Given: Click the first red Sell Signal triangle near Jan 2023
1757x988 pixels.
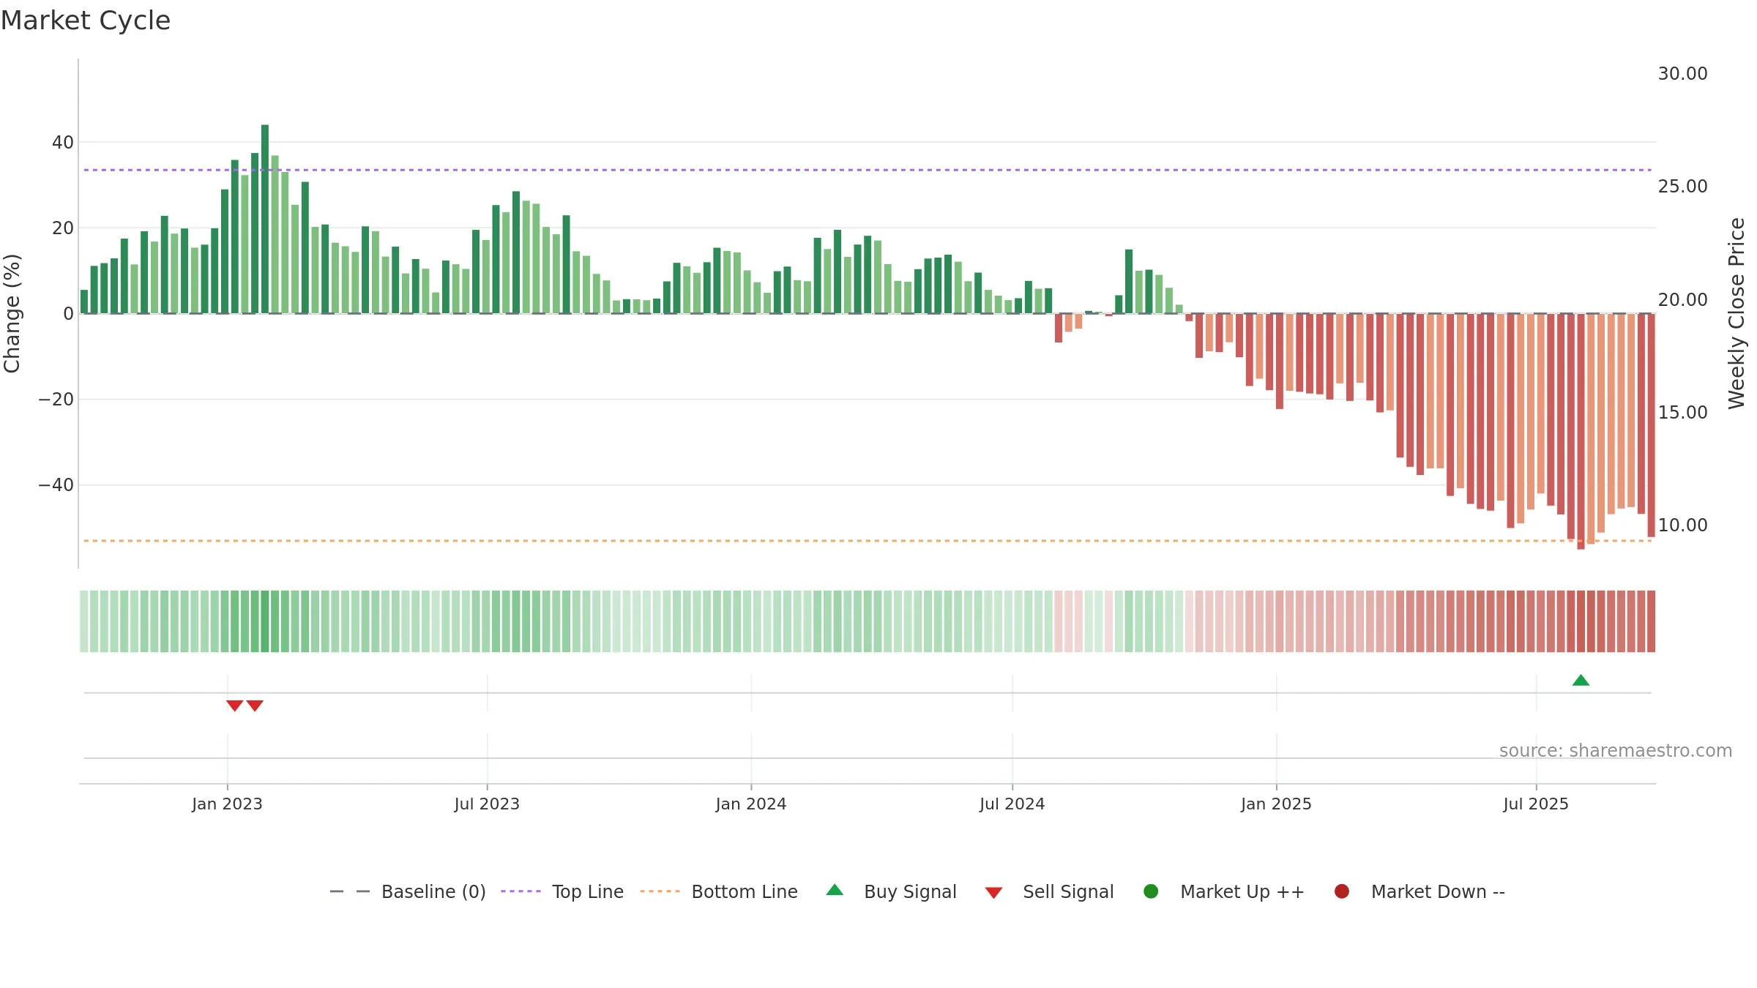Looking at the screenshot, I should tap(234, 706).
